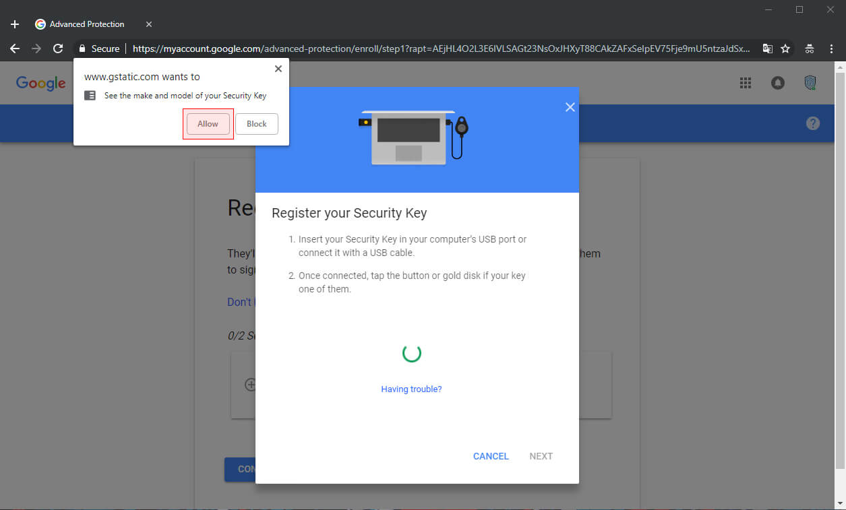This screenshot has width=846, height=510.
Task: Open the Google apps grid
Action: pos(746,83)
